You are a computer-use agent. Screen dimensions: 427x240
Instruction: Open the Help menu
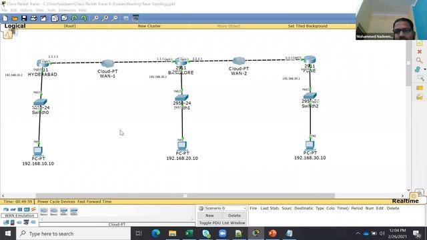[x=83, y=11]
